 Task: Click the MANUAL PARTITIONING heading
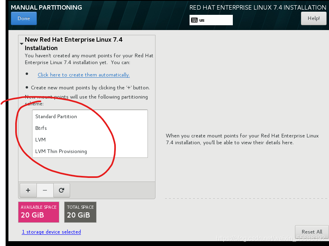click(46, 7)
